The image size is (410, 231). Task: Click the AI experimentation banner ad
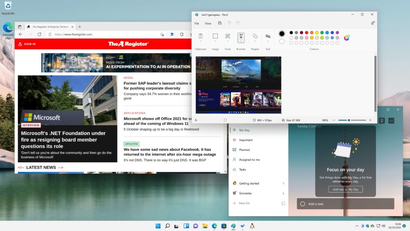point(117,63)
